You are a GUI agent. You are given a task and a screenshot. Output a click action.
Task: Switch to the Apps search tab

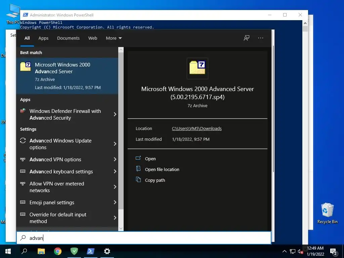pos(43,38)
